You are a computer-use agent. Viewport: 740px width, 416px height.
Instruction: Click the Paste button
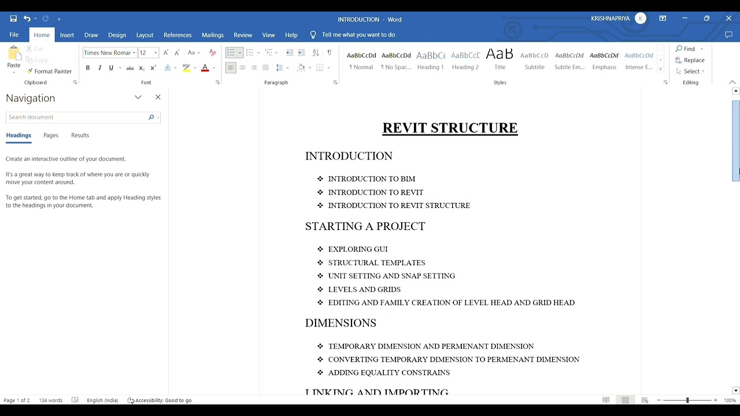[x=14, y=58]
